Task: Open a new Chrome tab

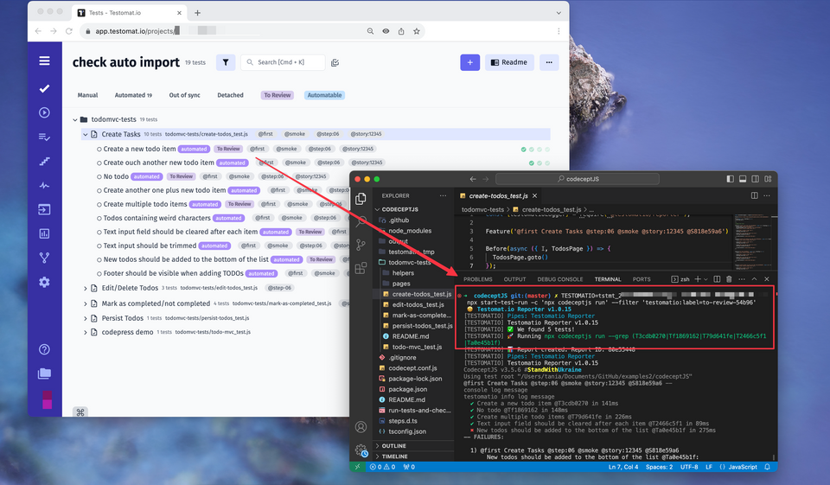Action: point(197,13)
